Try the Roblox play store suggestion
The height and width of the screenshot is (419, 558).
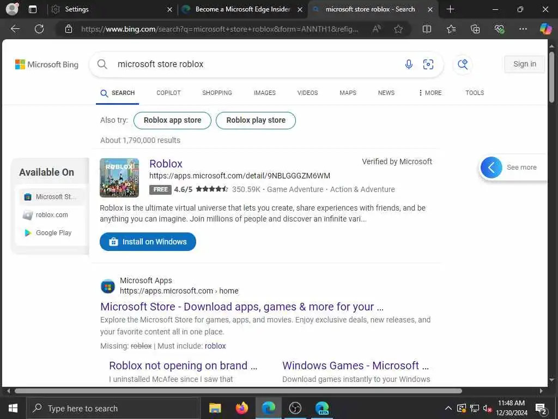point(256,121)
